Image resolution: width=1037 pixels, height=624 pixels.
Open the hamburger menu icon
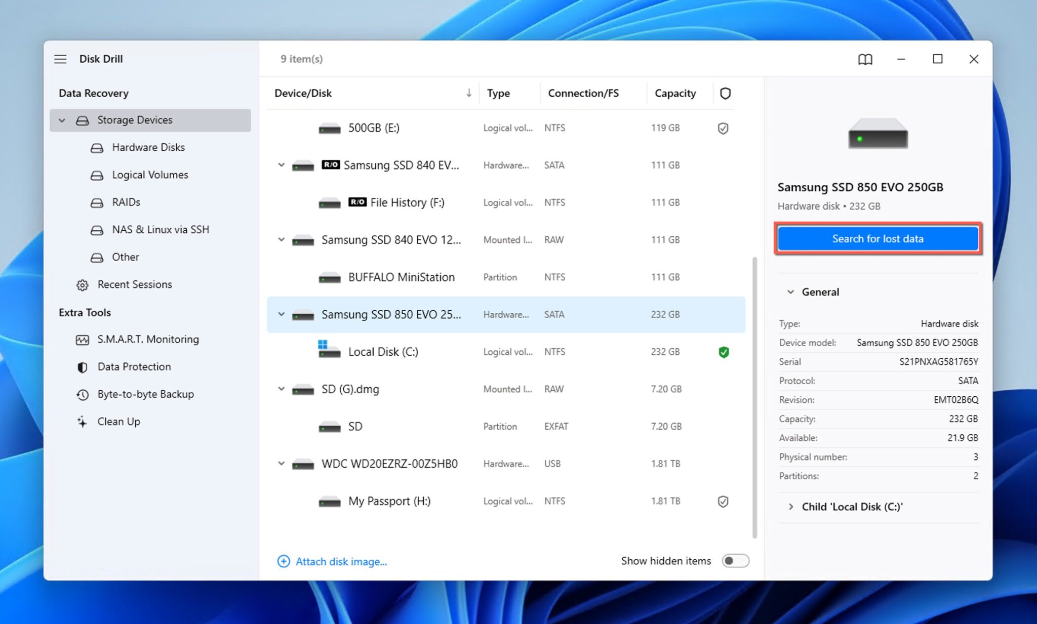60,59
